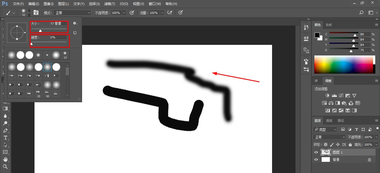This screenshot has width=380, height=173.
Task: Click the brush 大小 slider handle
Action: click(x=40, y=31)
